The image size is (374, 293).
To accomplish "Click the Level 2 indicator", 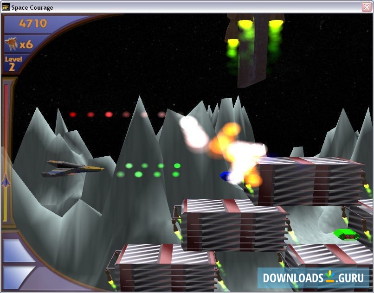I will (x=13, y=64).
